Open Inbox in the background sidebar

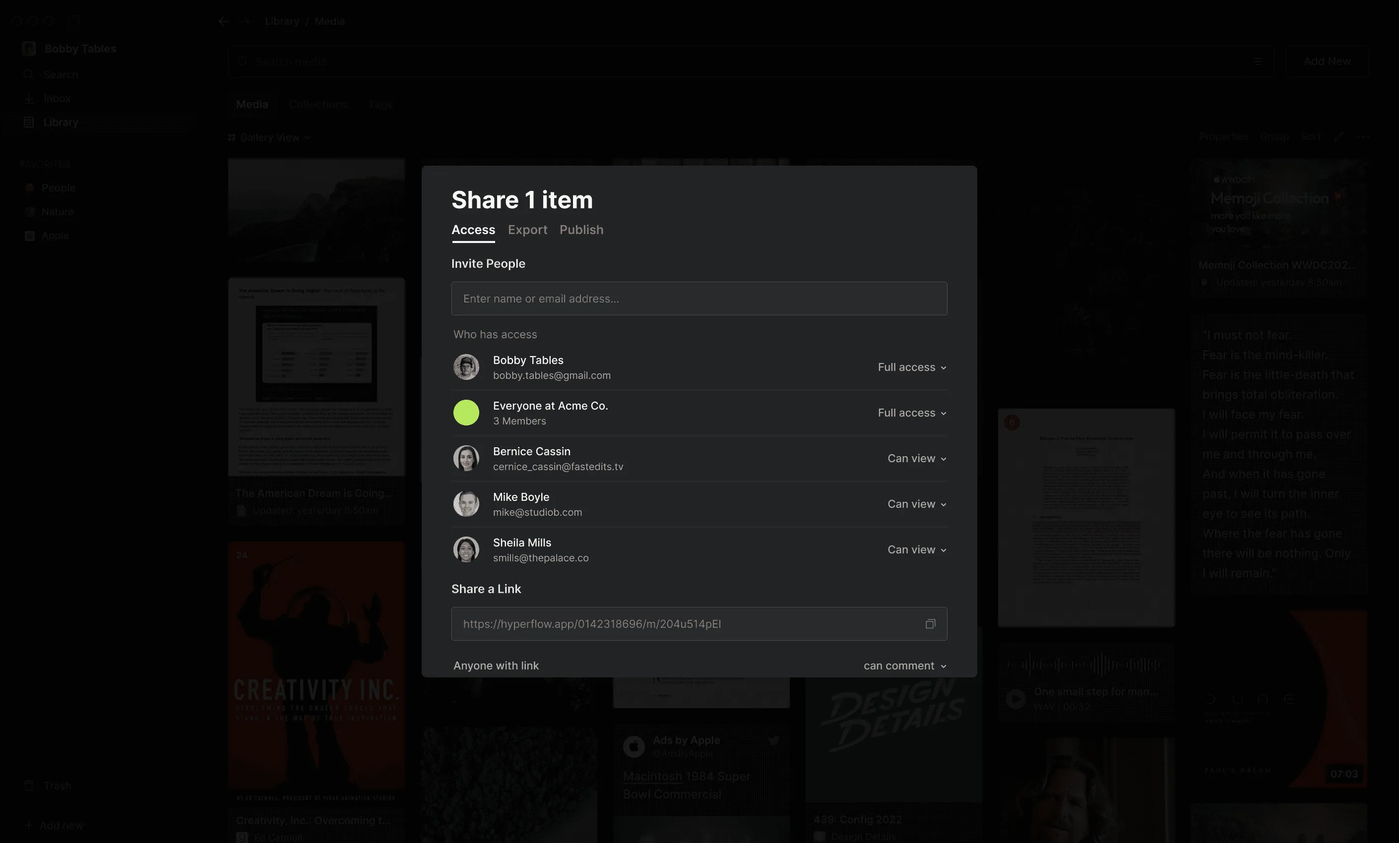[57, 98]
